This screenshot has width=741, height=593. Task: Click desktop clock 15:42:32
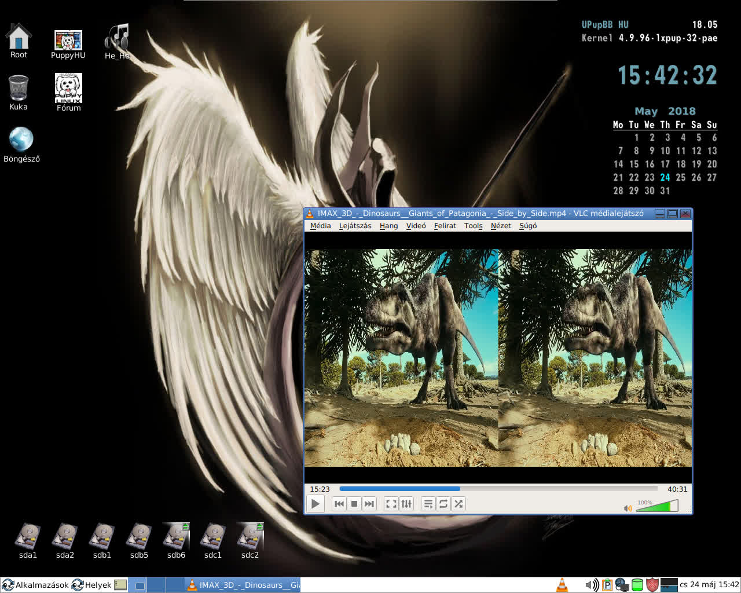coord(667,75)
